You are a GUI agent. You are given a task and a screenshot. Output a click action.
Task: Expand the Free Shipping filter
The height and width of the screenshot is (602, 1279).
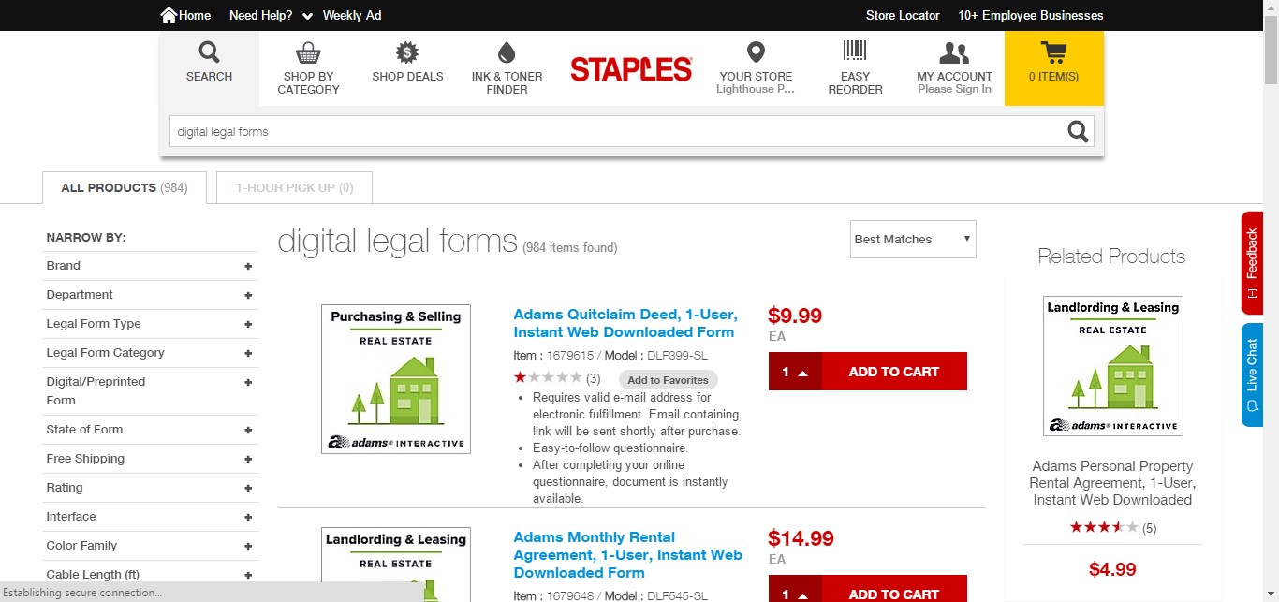point(248,459)
